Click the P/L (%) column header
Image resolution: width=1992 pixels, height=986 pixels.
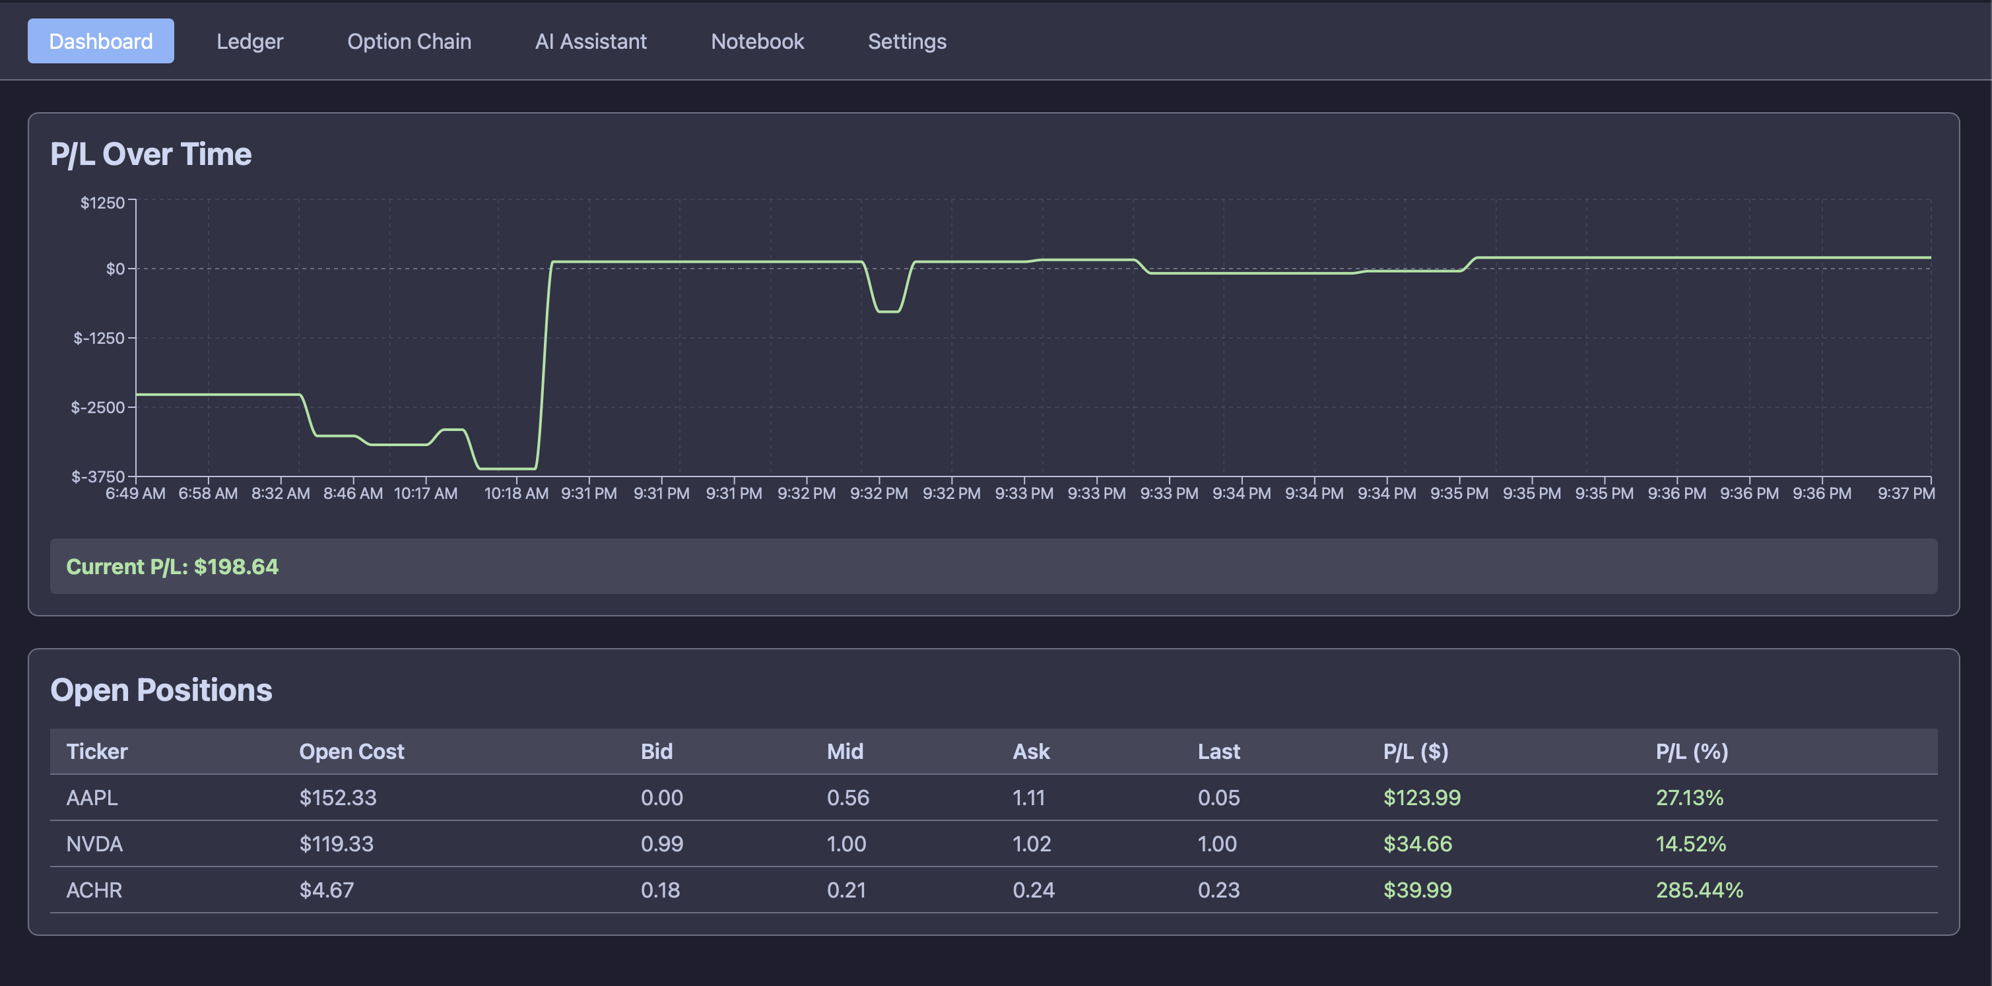[1691, 752]
